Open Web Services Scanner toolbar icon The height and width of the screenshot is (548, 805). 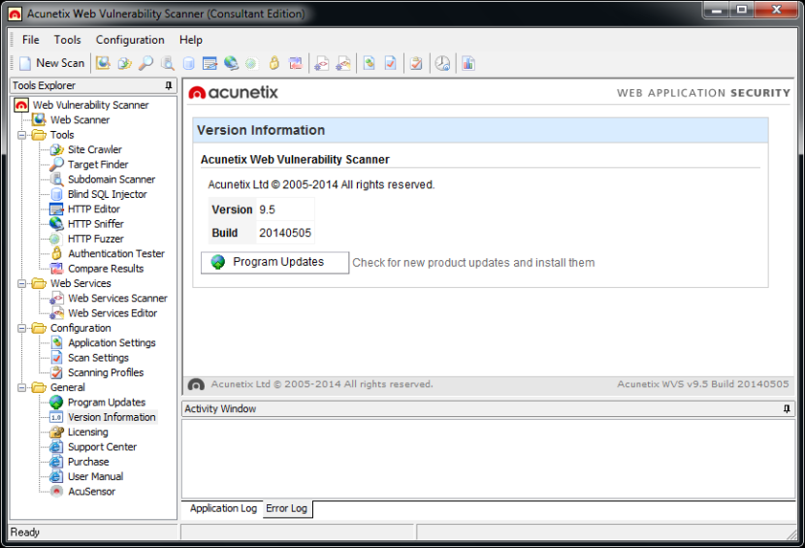(321, 63)
